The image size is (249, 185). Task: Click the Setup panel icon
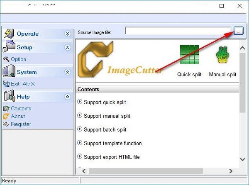click(x=9, y=46)
